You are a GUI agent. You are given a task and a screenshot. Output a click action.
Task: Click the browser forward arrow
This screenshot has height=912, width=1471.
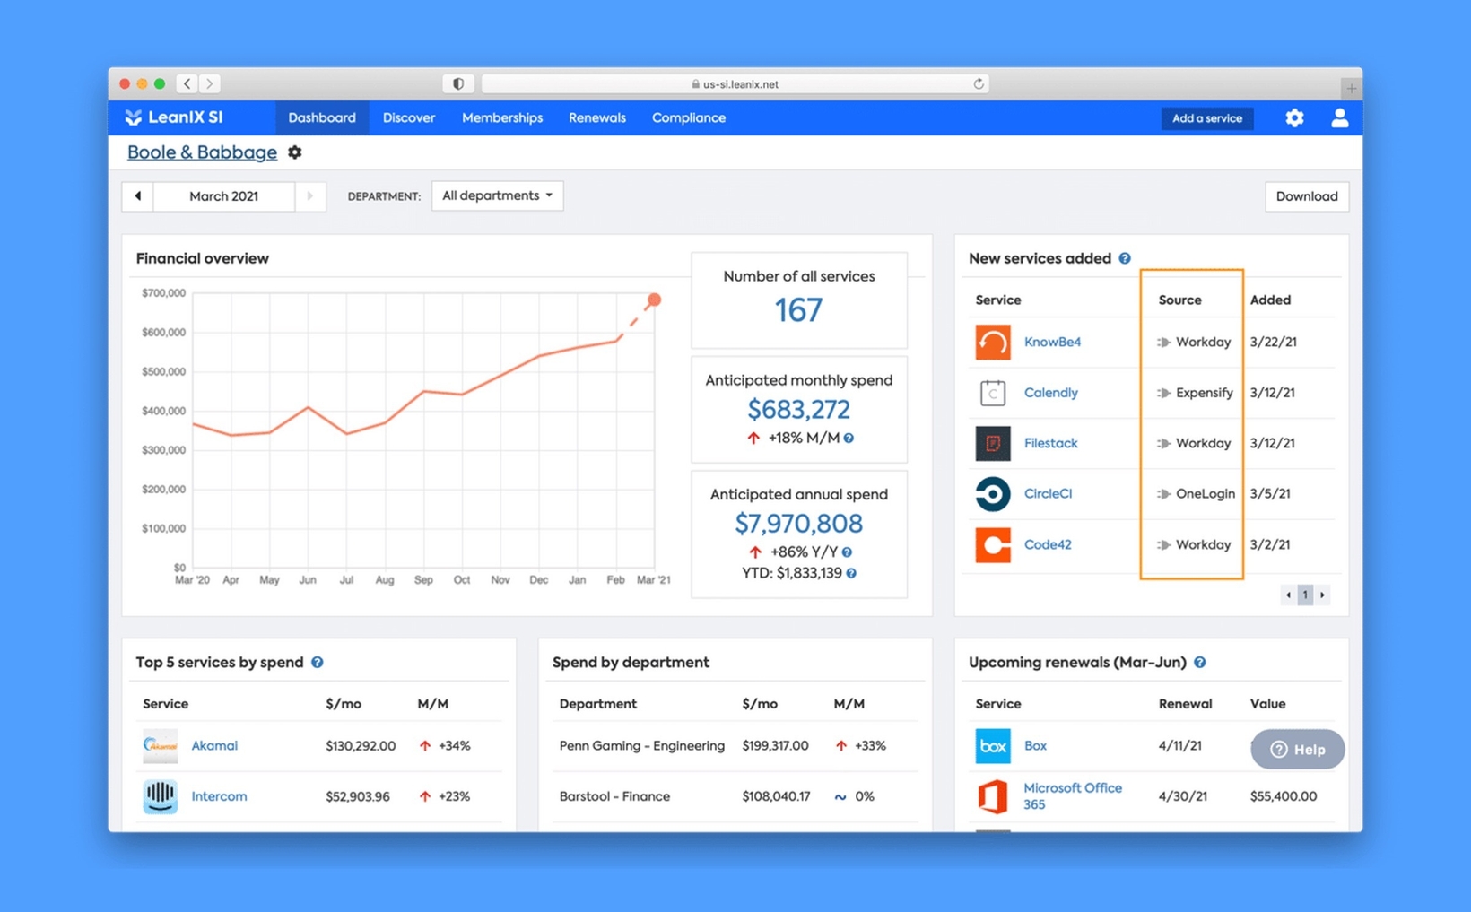coord(209,83)
